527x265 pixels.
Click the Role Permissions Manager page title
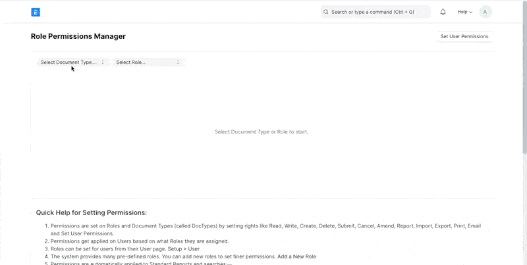[x=78, y=37]
